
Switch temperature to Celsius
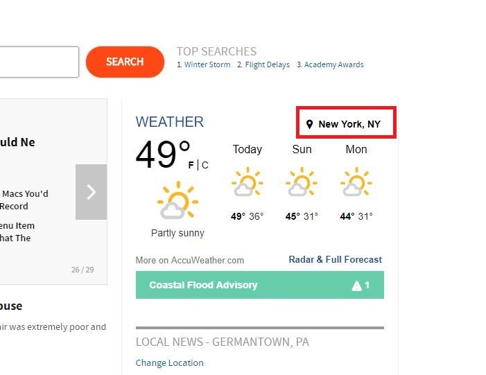click(x=205, y=165)
